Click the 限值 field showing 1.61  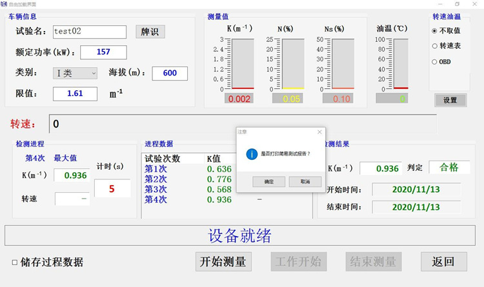(x=75, y=94)
